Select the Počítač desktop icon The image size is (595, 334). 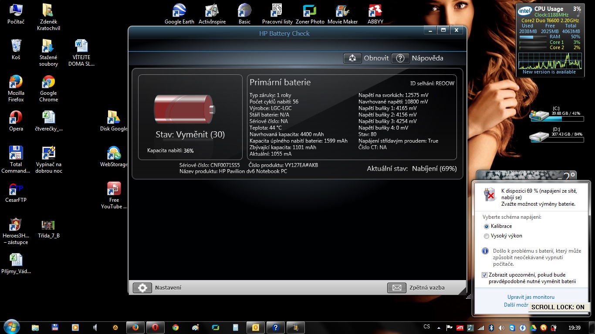click(16, 14)
